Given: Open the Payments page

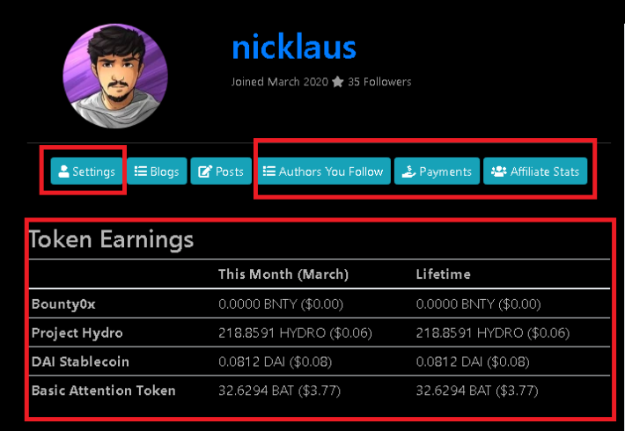Looking at the screenshot, I should click(437, 172).
